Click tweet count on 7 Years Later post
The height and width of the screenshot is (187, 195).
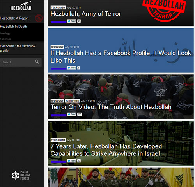coord(79,161)
